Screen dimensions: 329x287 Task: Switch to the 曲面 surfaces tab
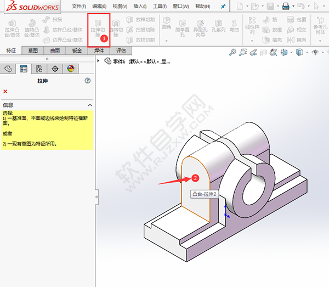(x=55, y=50)
